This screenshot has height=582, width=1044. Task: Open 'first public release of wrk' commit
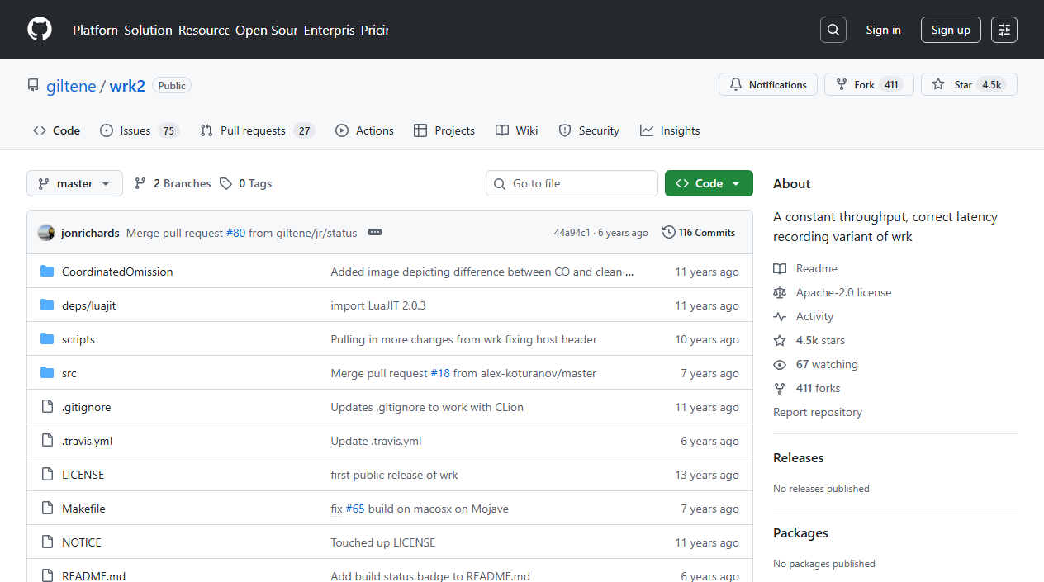tap(394, 475)
